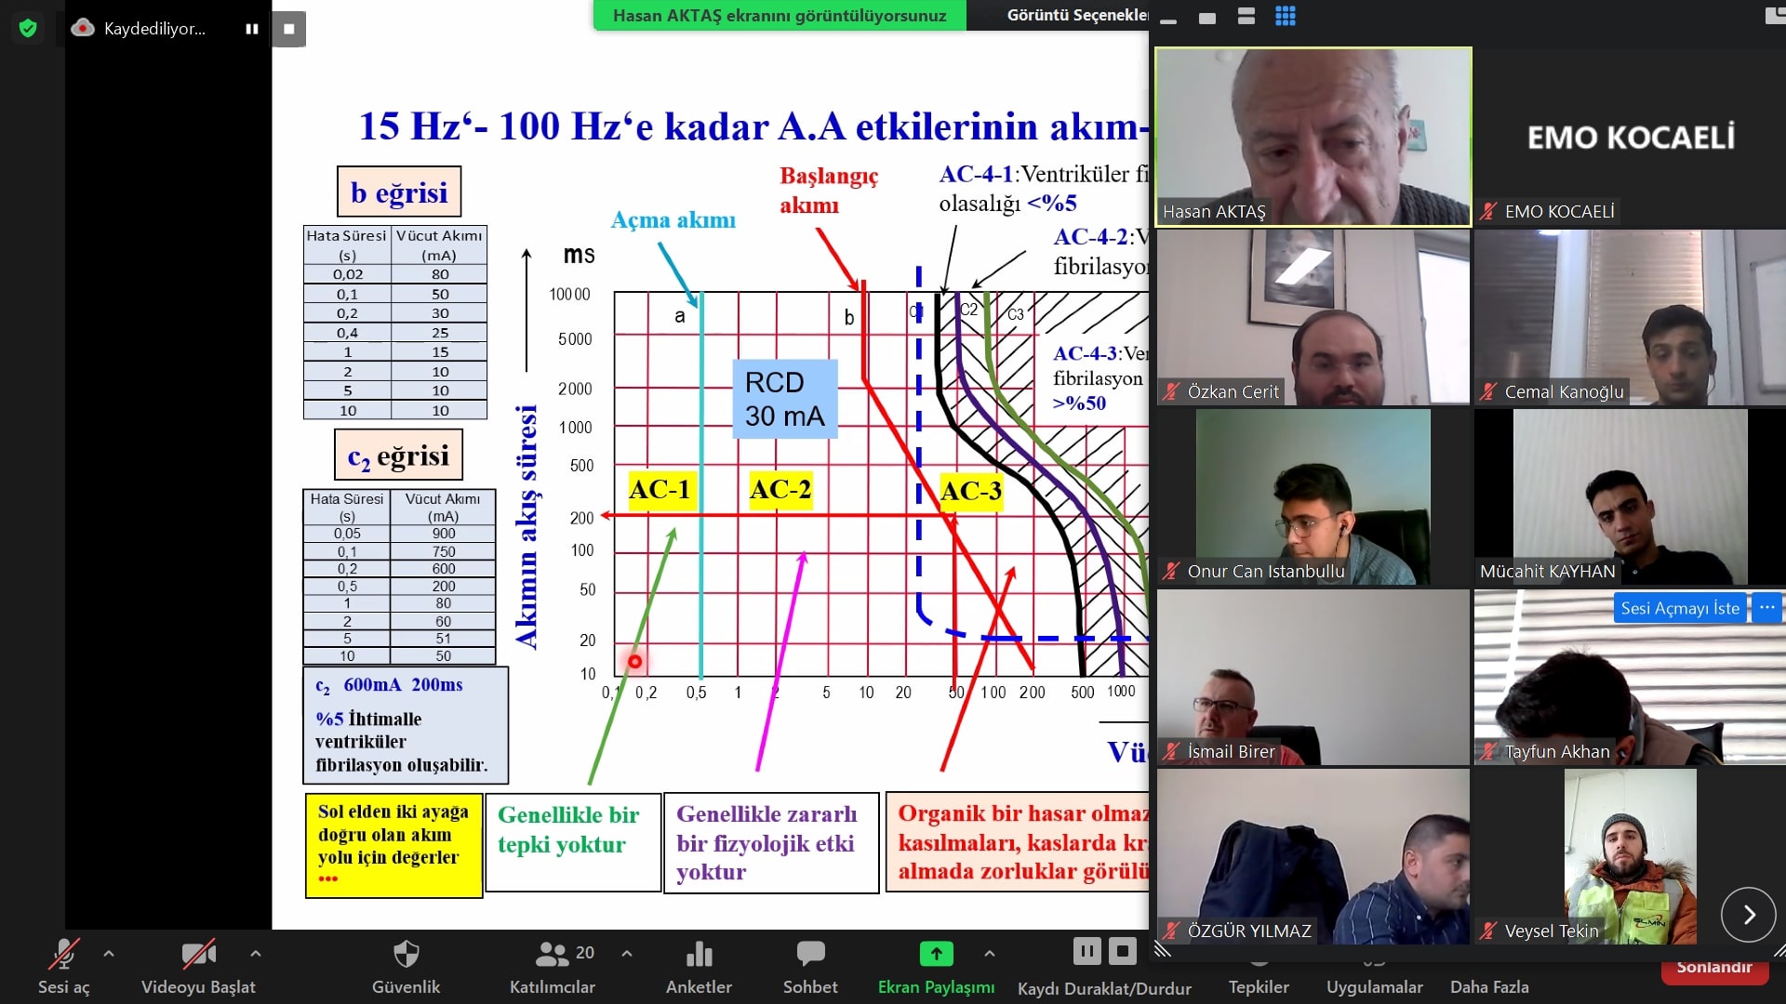
Task: Click the AC-2 zone label on chart
Action: [x=780, y=490]
